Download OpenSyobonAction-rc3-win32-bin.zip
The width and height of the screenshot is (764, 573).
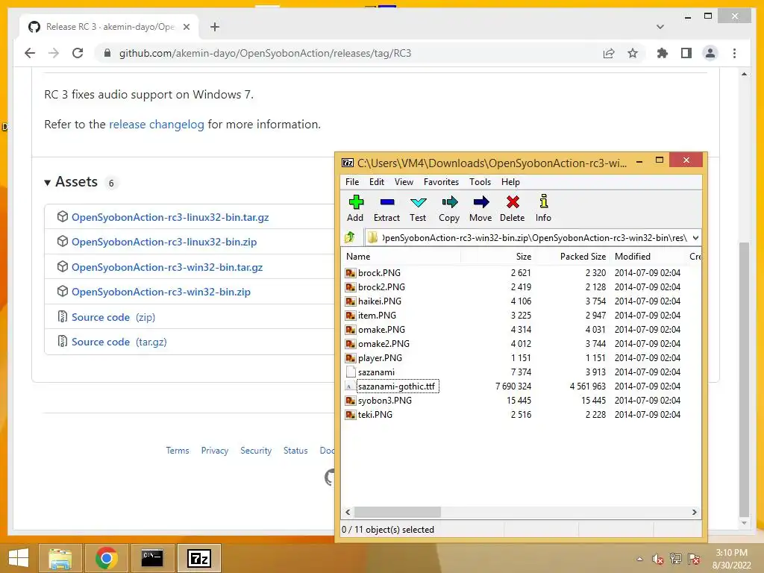(161, 292)
